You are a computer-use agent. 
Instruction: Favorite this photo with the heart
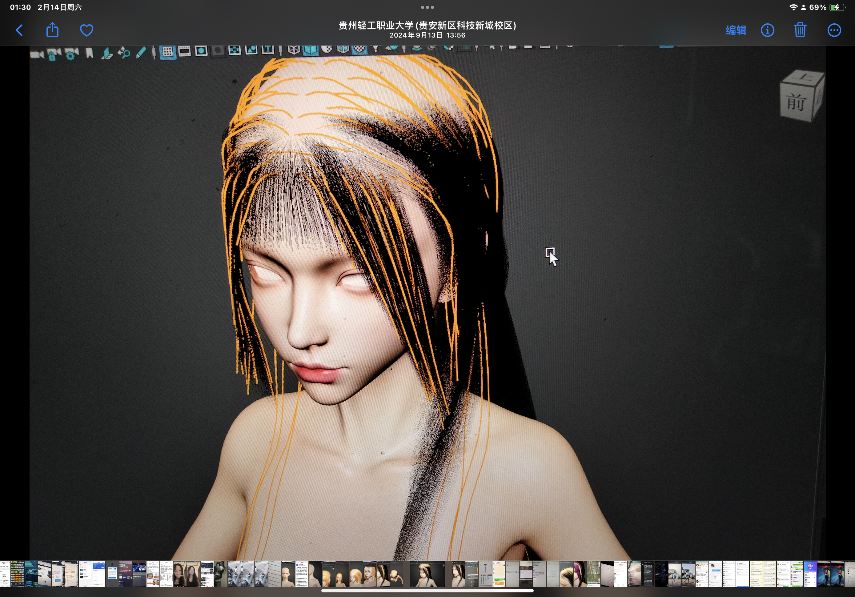[86, 30]
